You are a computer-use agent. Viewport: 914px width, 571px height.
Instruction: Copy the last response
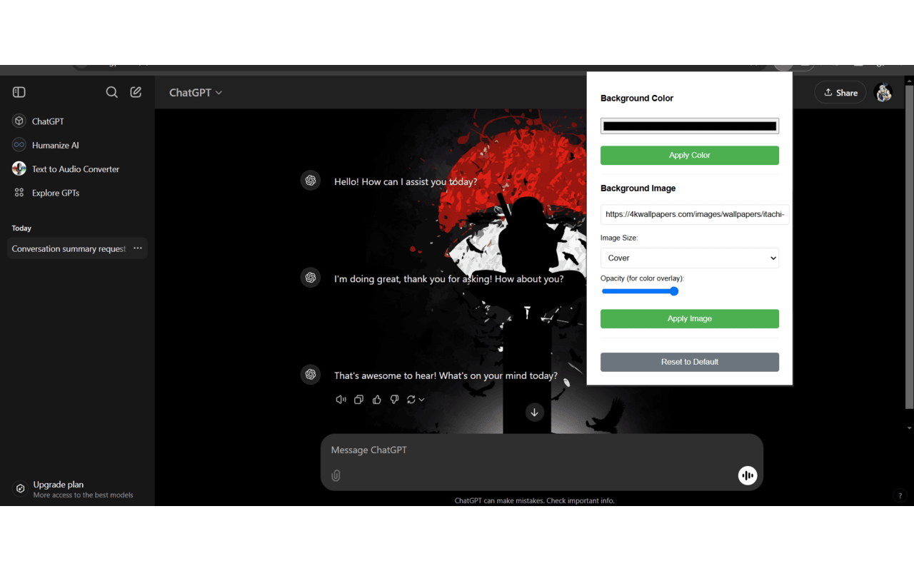[359, 400]
